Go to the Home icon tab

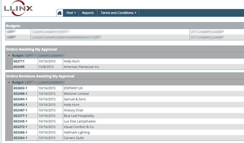pyautogui.click(x=60, y=13)
